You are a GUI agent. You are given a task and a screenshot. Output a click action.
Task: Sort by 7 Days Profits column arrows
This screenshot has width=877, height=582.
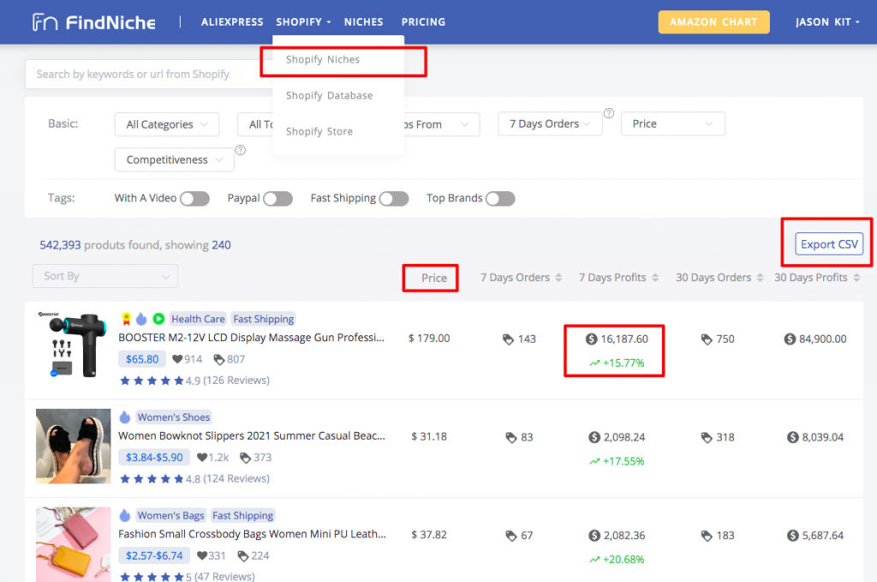coord(655,278)
